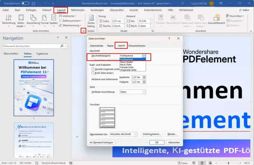
Task: Switch to Seitenränder tab in dialog
Action: pos(97,46)
